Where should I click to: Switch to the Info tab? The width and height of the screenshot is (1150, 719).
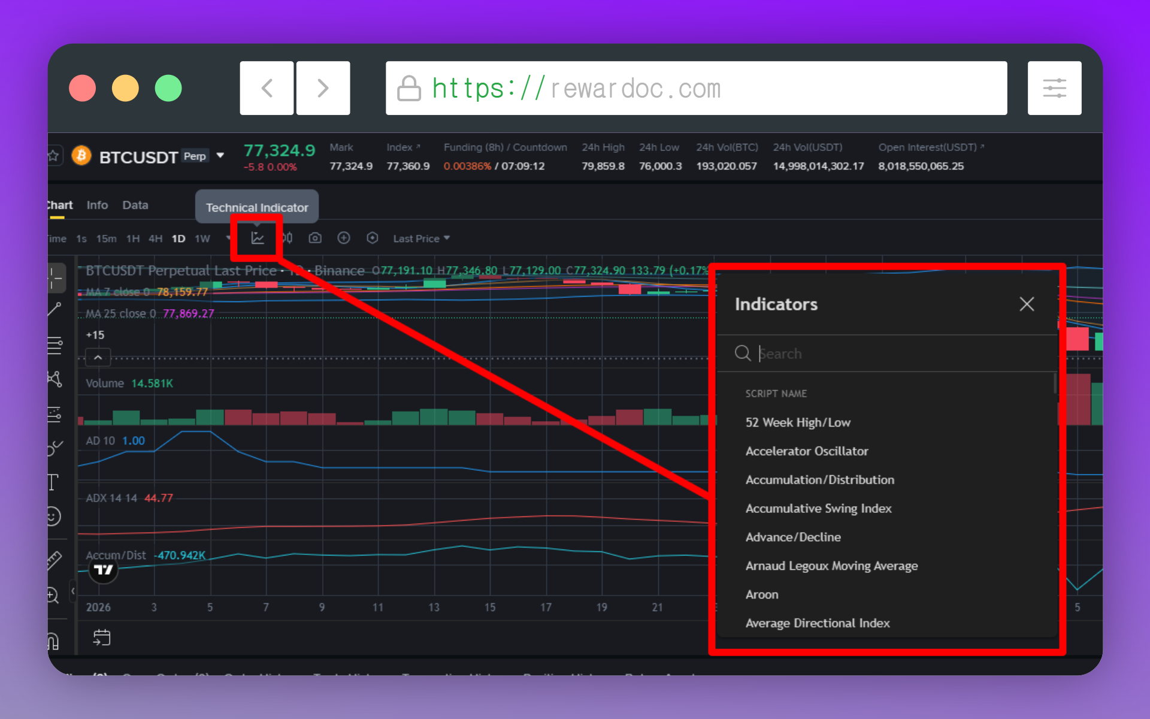[x=97, y=205]
